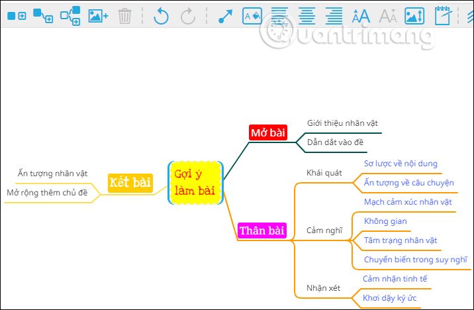The height and width of the screenshot is (310, 474).
Task: Select the Dẫn dắt vào đề subtopic
Action: (x=335, y=142)
